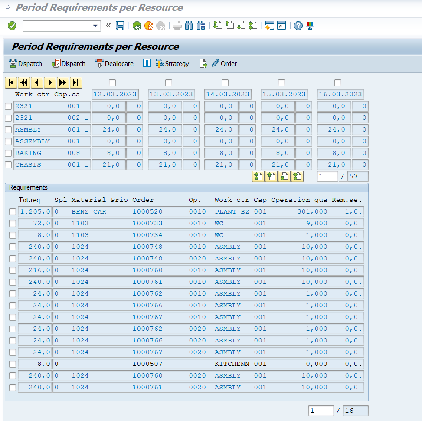The height and width of the screenshot is (421, 422).
Task: Open the menu icon beside the title
Action: pyautogui.click(x=7, y=7)
